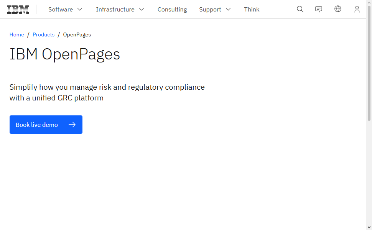Open the user profile icon
372x230 pixels.
357,9
